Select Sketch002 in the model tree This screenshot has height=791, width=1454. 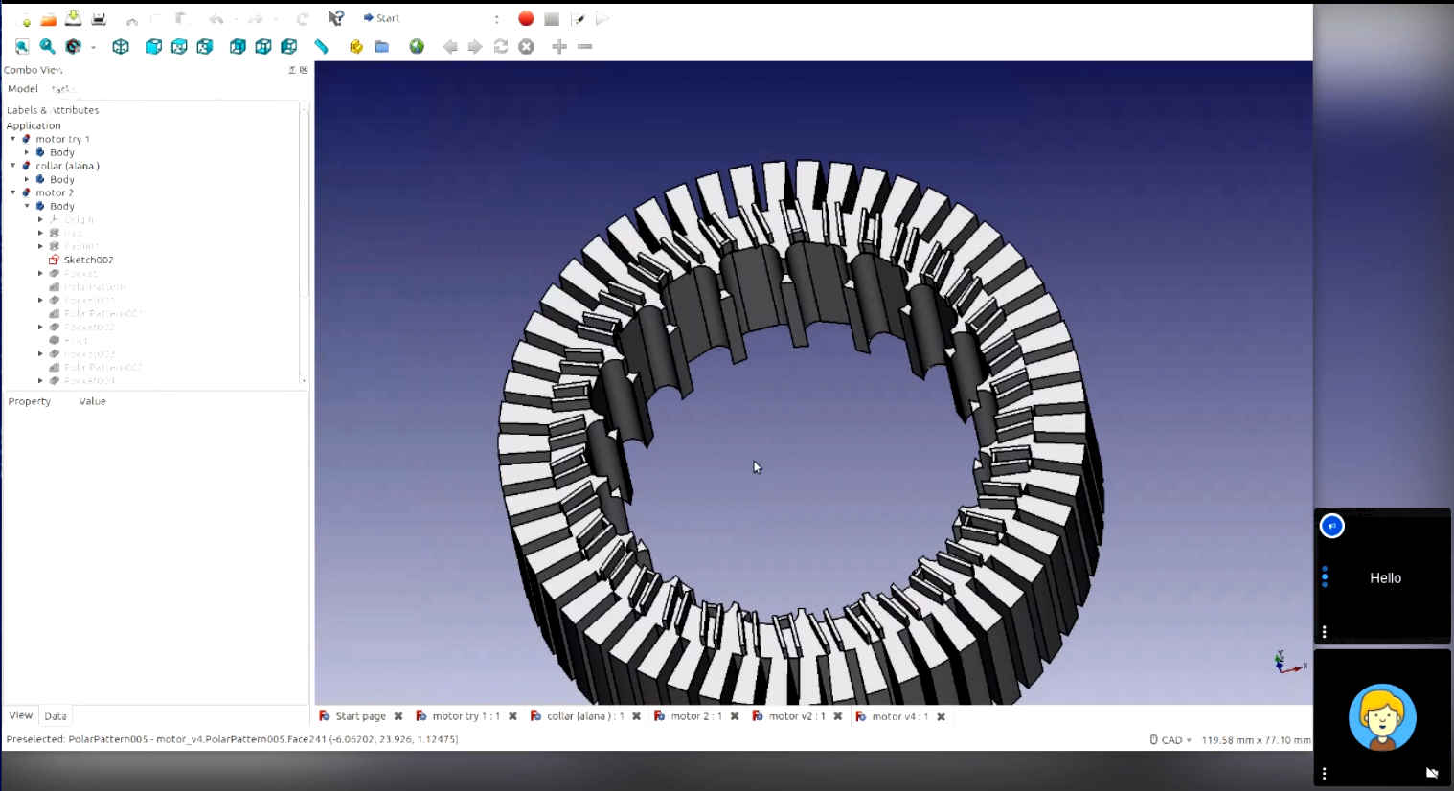tap(88, 260)
